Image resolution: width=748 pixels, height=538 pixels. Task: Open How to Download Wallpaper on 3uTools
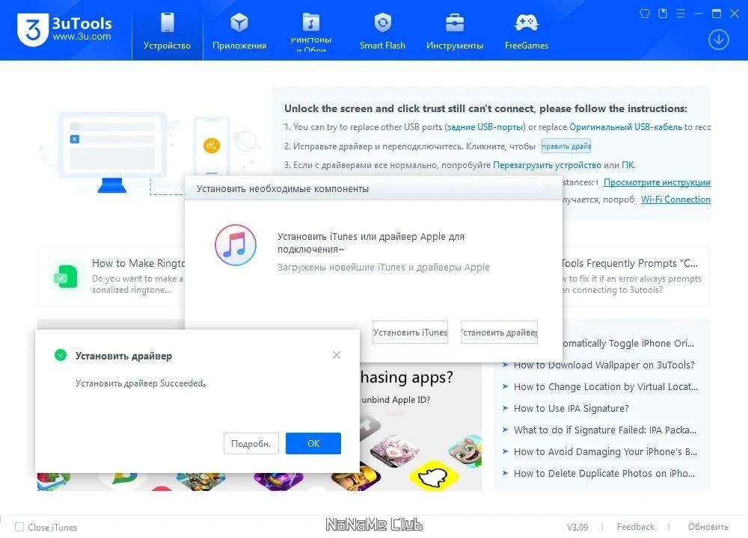(604, 365)
